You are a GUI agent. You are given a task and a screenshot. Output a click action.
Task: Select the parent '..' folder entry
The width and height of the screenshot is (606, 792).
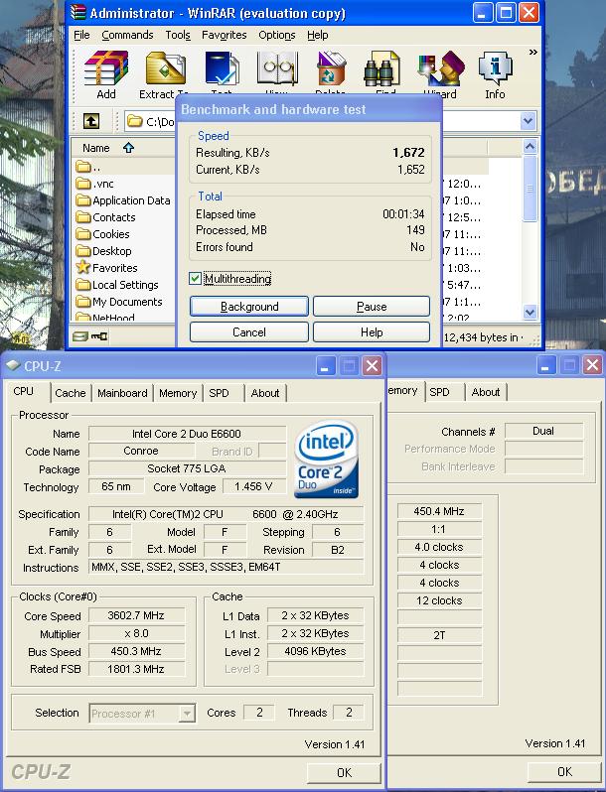point(88,166)
